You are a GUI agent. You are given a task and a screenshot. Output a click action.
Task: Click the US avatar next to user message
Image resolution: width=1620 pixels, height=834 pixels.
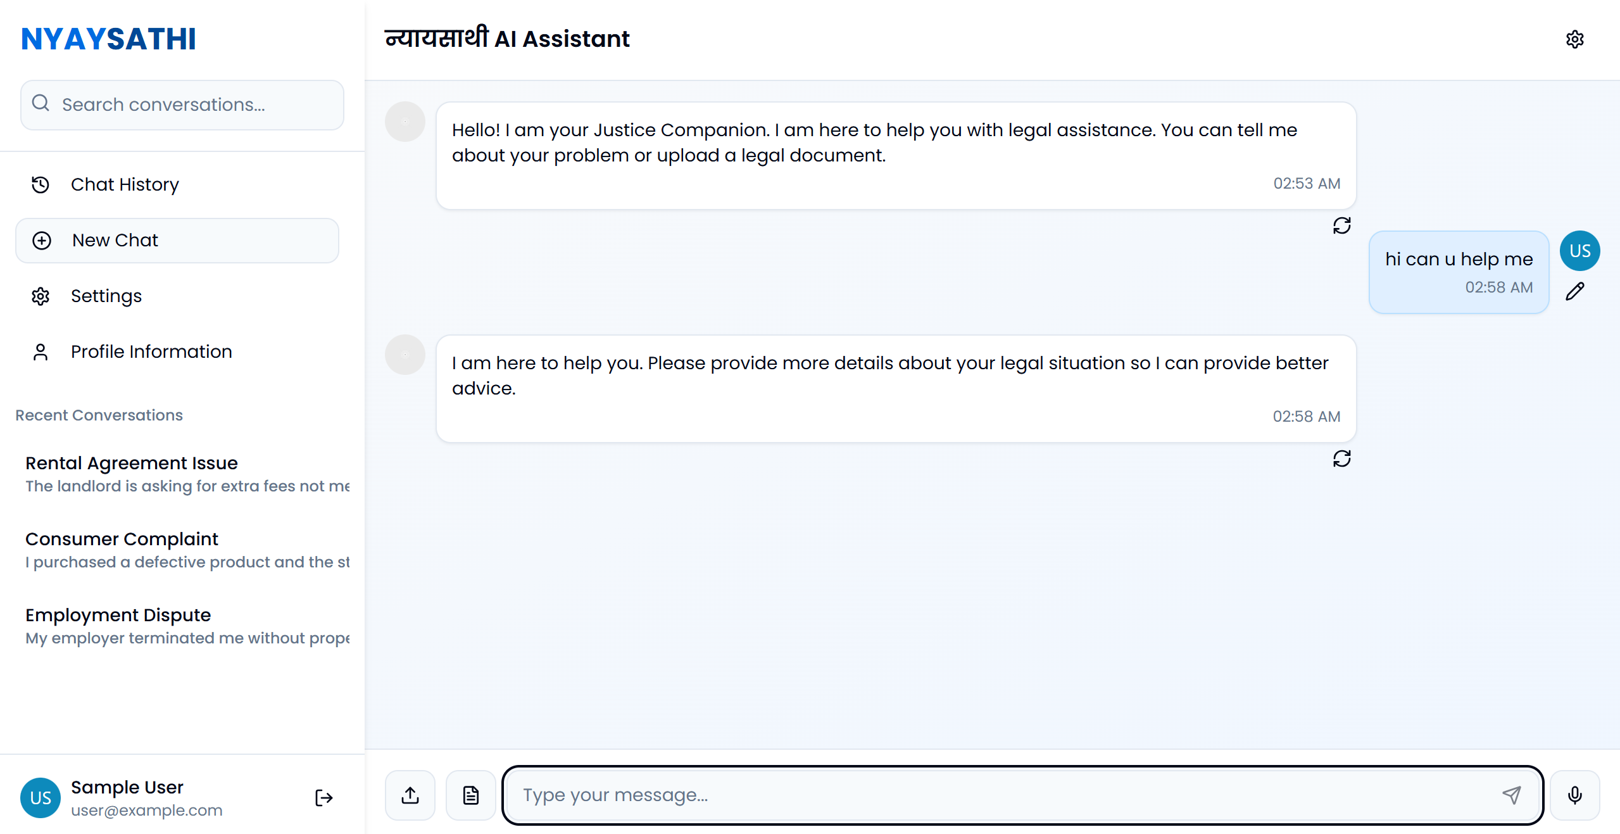(x=1579, y=251)
